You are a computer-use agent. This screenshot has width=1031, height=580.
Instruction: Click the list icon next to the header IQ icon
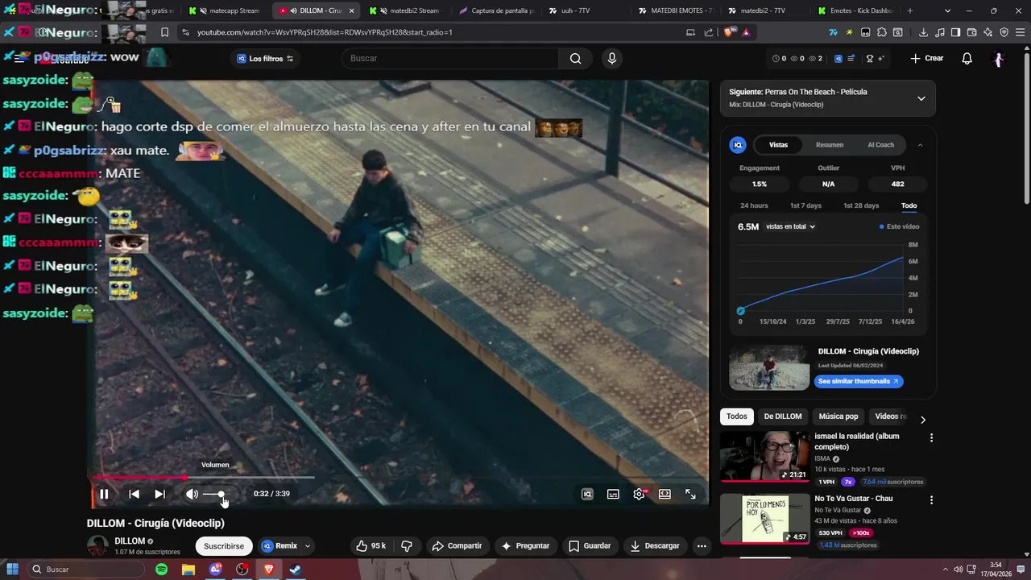click(851, 58)
